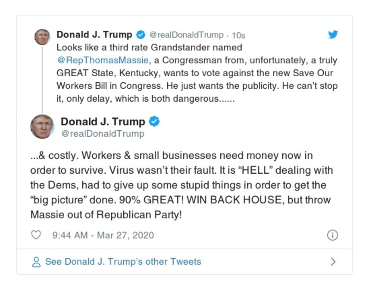The width and height of the screenshot is (369, 291).
Task: Select the @realDonaldTrump handle under the large name
Action: (x=103, y=134)
